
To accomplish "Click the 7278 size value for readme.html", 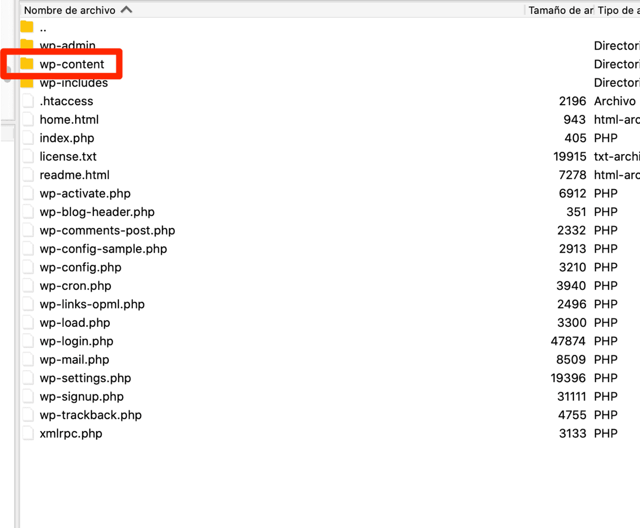I will pyautogui.click(x=572, y=175).
